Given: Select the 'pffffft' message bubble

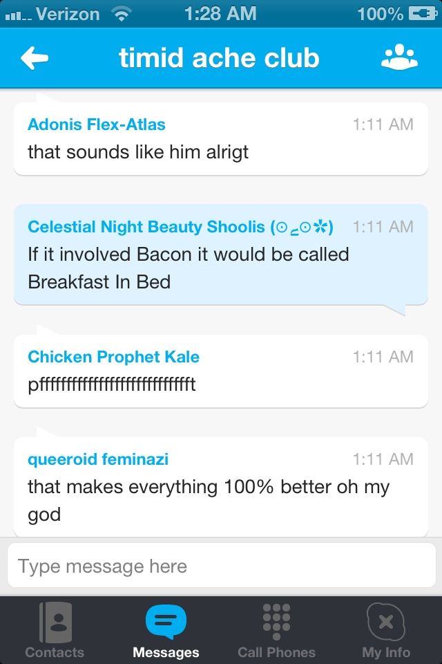Looking at the screenshot, I should click(221, 385).
